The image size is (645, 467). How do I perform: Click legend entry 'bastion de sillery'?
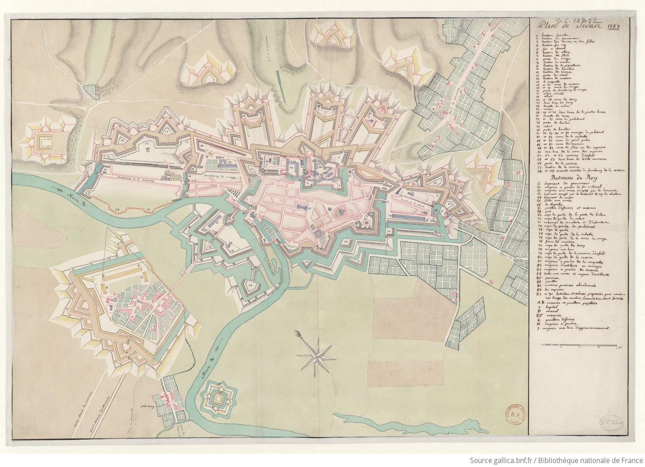pos(556,52)
